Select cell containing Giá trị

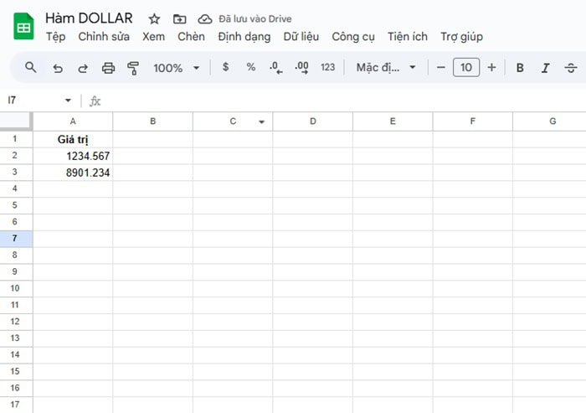pos(73,139)
